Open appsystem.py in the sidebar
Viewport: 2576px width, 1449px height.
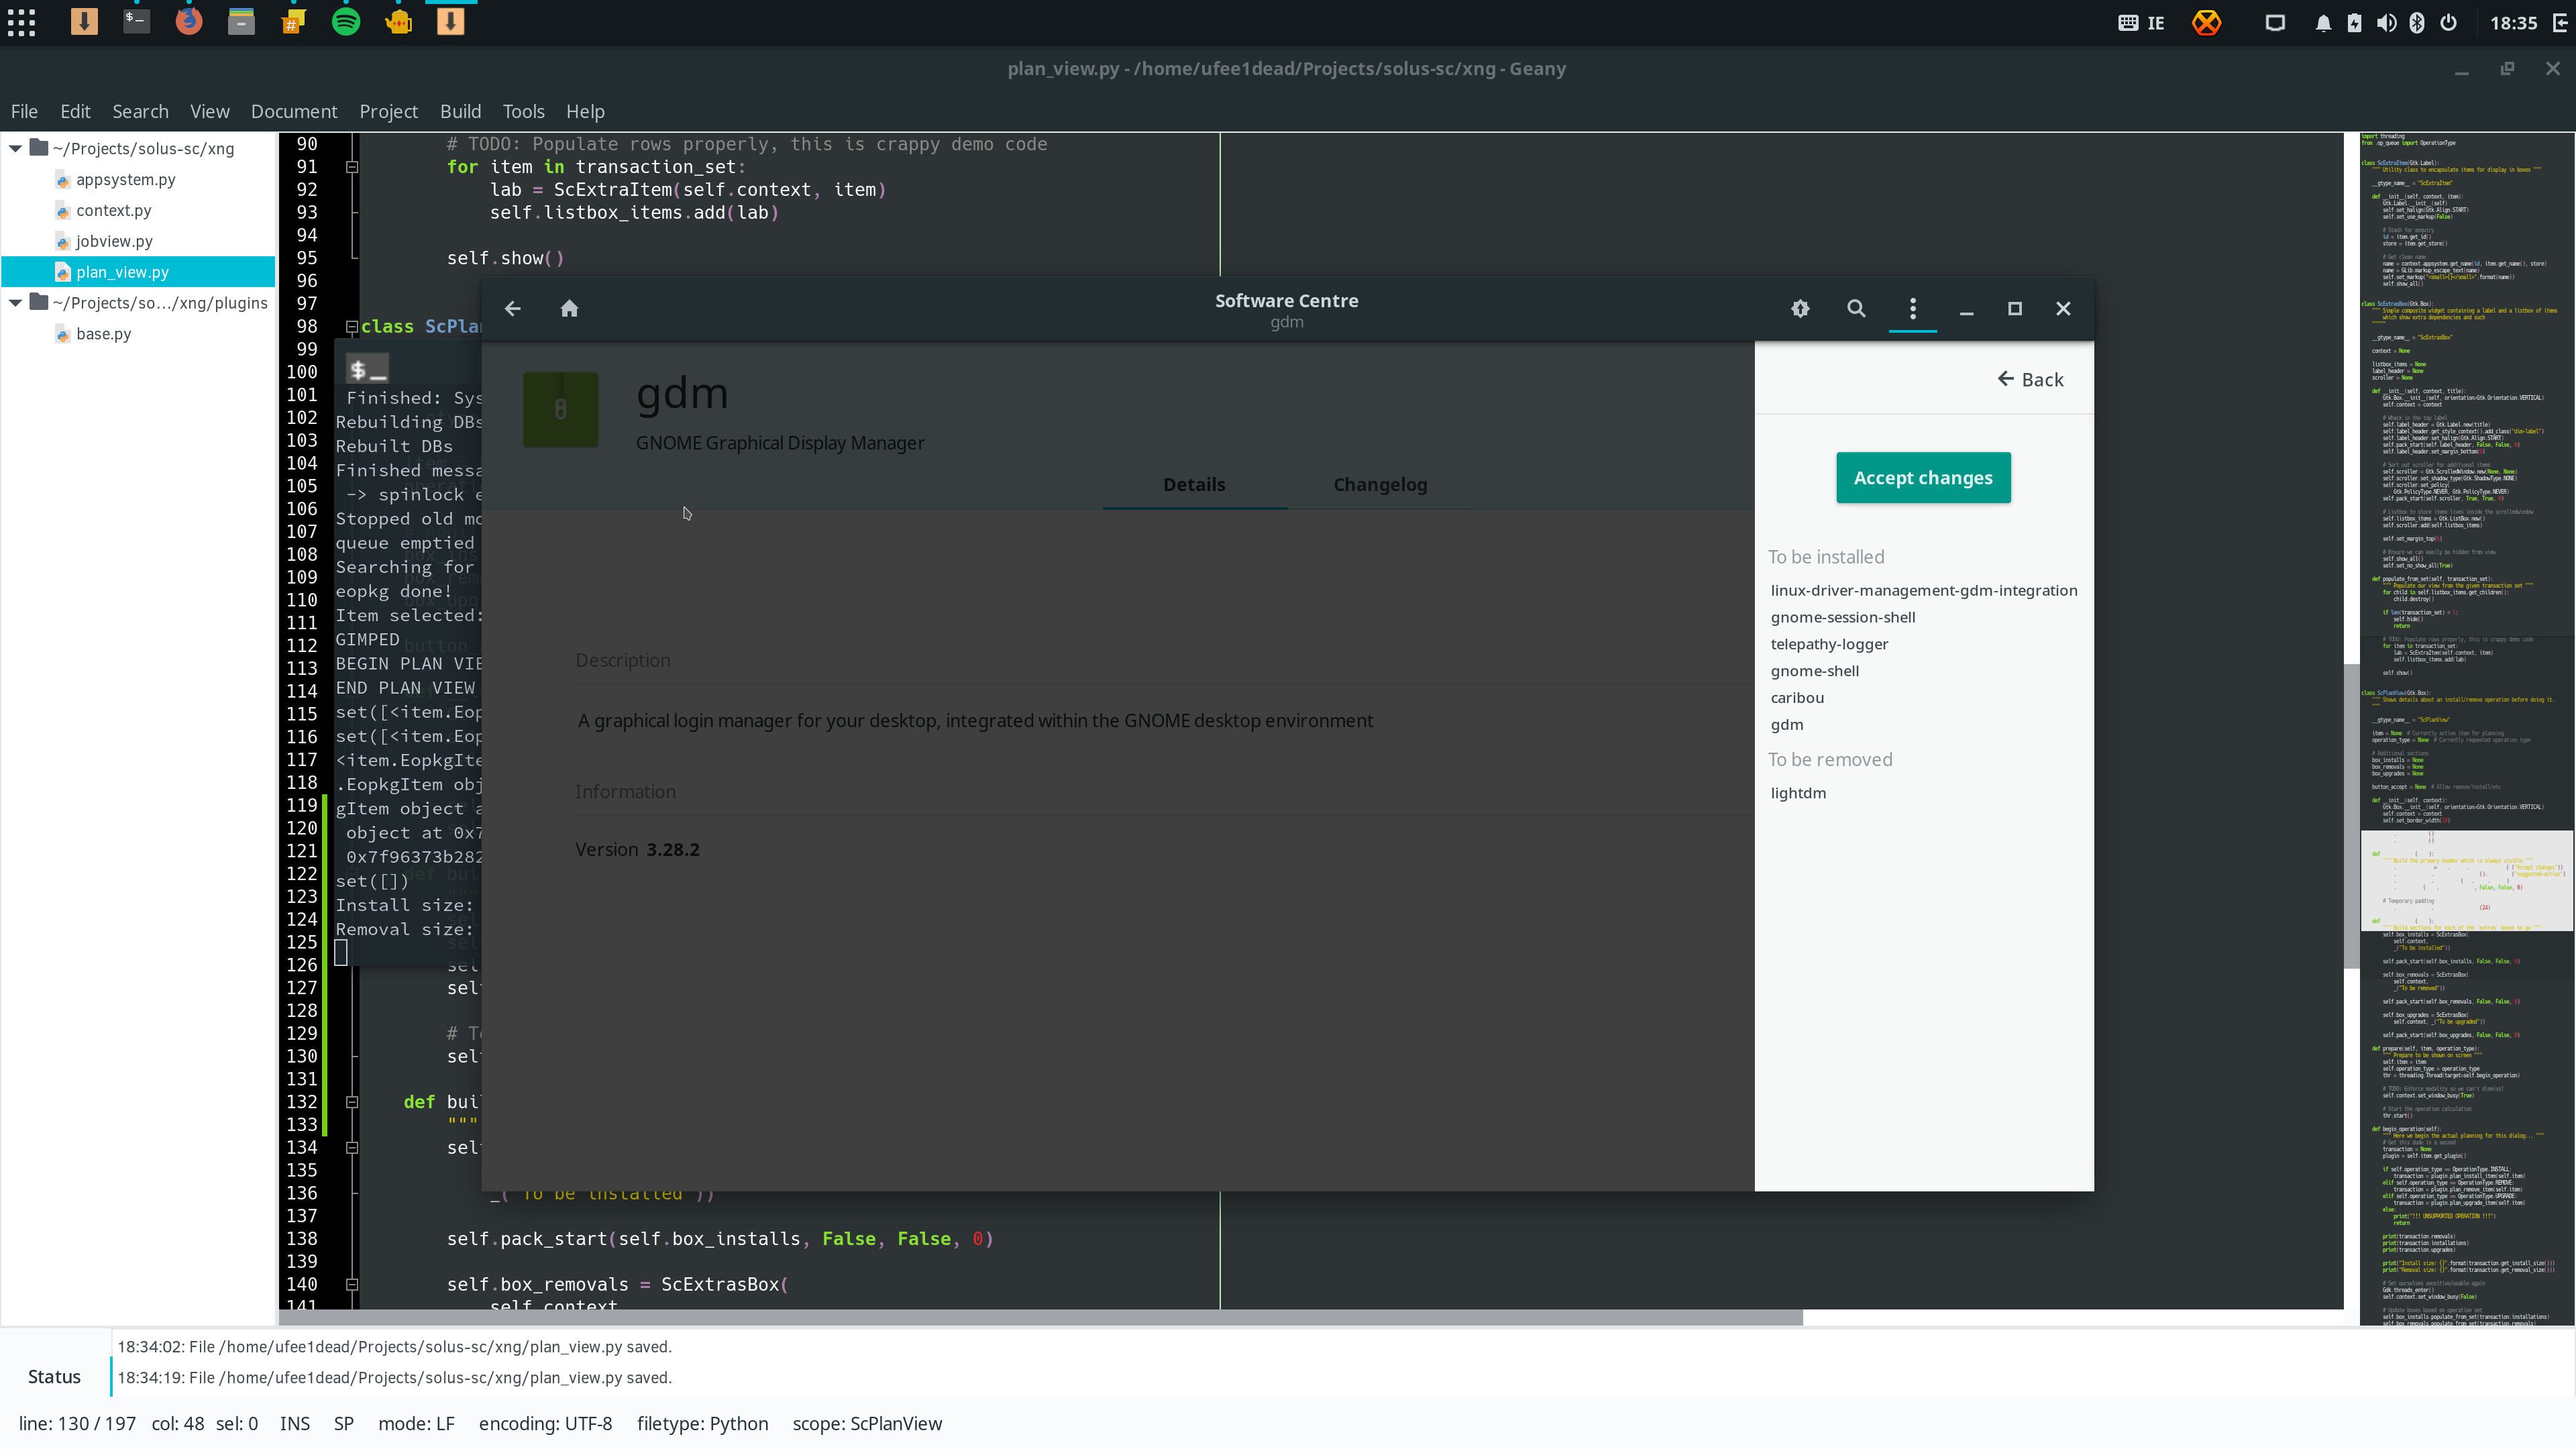[126, 180]
